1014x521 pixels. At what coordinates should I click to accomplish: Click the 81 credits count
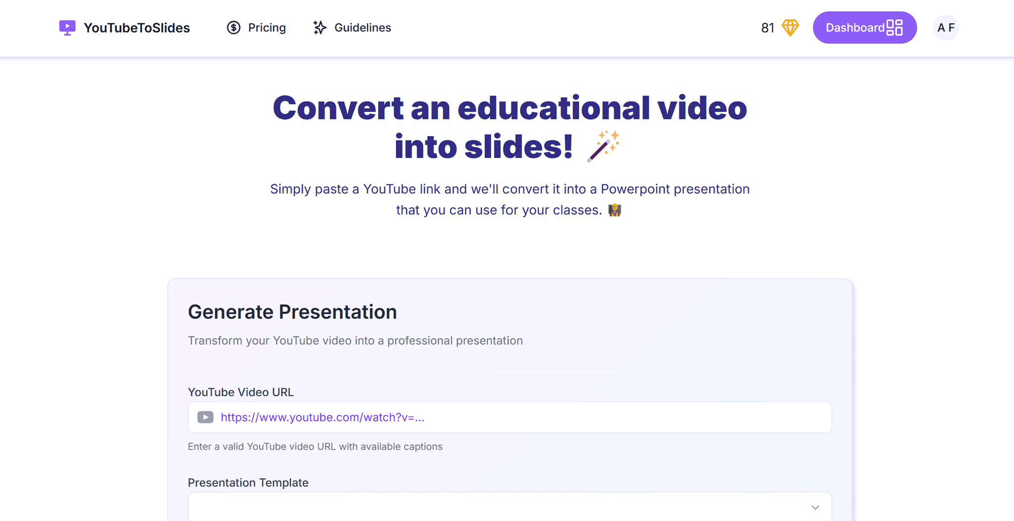point(767,28)
